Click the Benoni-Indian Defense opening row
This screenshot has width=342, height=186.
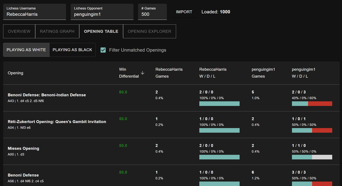click(x=47, y=95)
